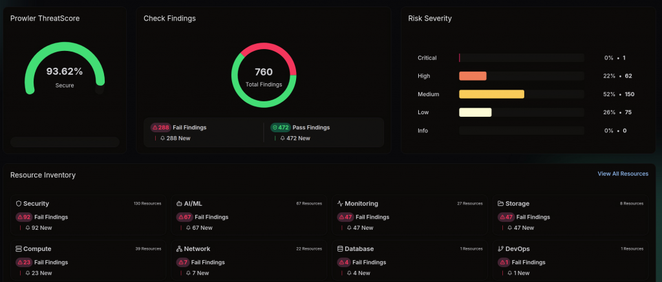Viewport: 662px width, 282px height.
Task: Click the Security shield icon
Action: point(19,204)
